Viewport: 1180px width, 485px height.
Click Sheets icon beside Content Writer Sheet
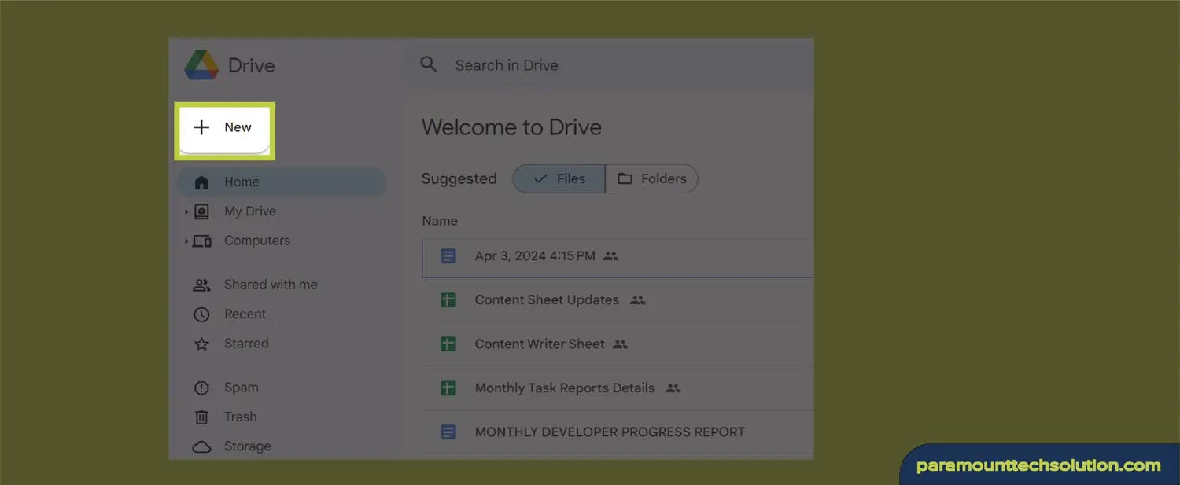(448, 344)
